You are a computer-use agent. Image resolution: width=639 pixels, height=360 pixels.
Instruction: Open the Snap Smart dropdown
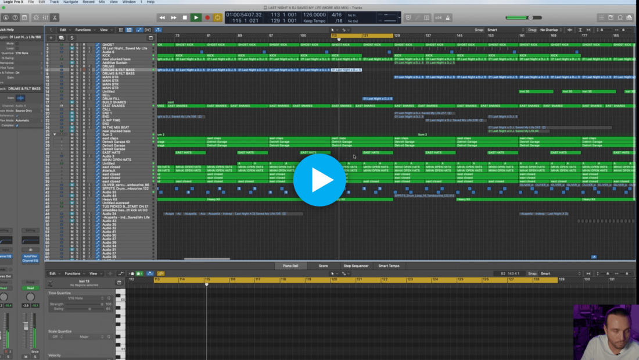(506, 30)
